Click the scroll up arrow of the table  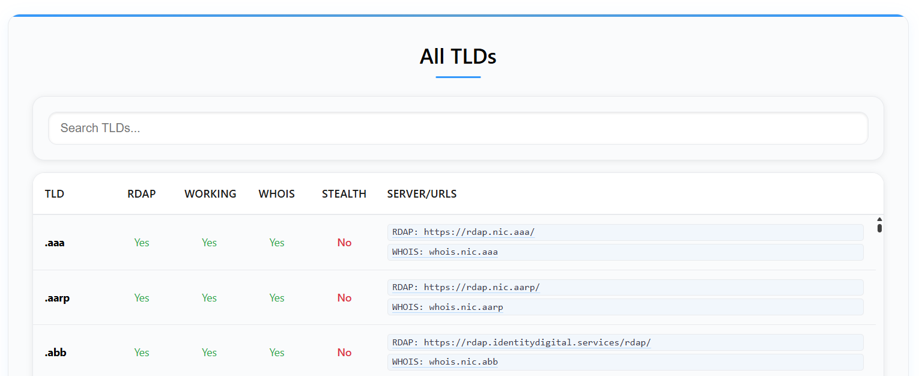pos(879,219)
